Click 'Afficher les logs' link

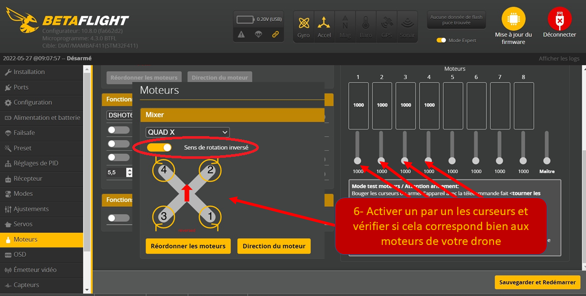559,58
